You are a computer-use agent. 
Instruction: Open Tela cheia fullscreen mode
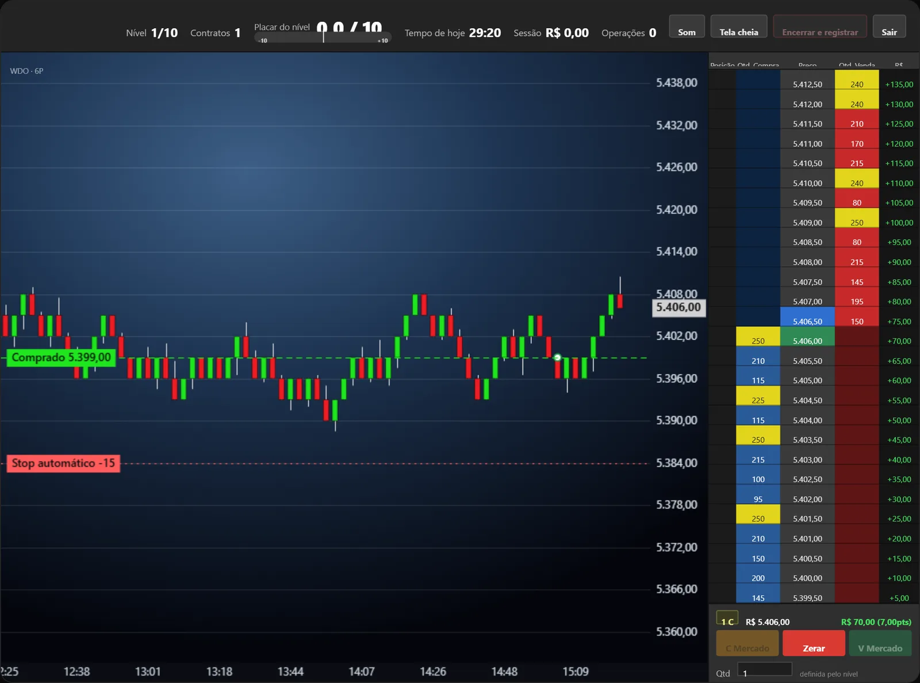(x=739, y=26)
